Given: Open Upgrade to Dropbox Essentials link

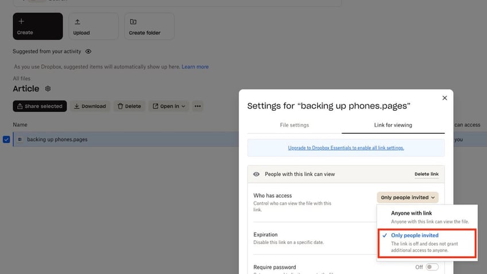Looking at the screenshot, I should point(346,148).
